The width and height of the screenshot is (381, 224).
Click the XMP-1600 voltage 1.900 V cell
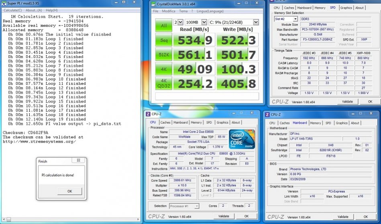click(363, 93)
